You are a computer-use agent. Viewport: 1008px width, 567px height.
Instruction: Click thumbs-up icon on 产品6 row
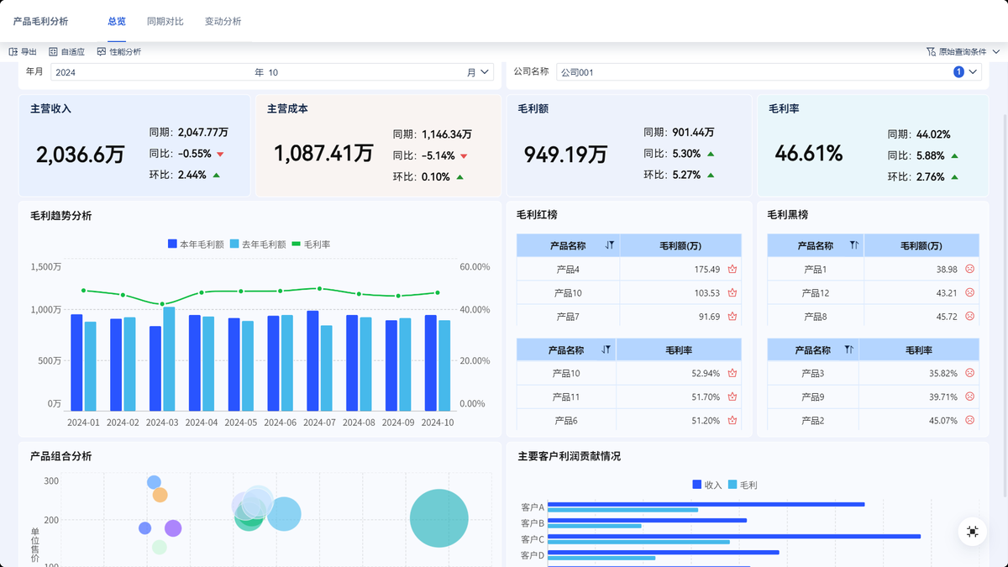[732, 420]
